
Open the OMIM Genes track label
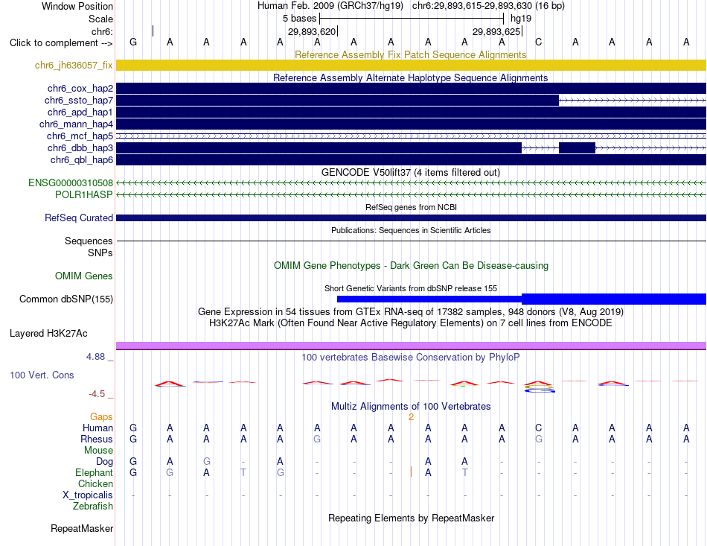tap(84, 276)
